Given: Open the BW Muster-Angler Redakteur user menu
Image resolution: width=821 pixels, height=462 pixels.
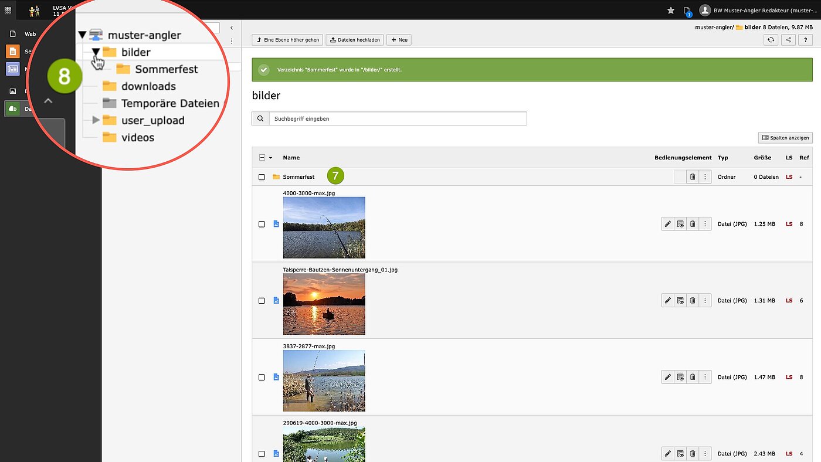Looking at the screenshot, I should click(x=759, y=10).
